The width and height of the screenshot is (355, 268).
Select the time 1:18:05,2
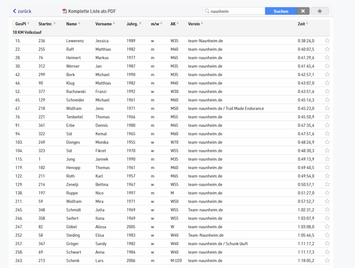(306, 260)
